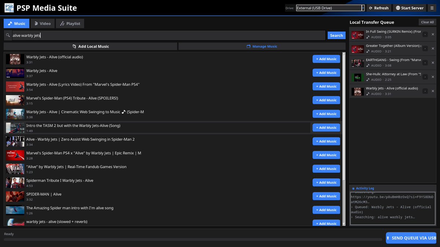Add Music for Spider-Man (PS4) Tribute result
This screenshot has width=440, height=247.
tap(326, 100)
